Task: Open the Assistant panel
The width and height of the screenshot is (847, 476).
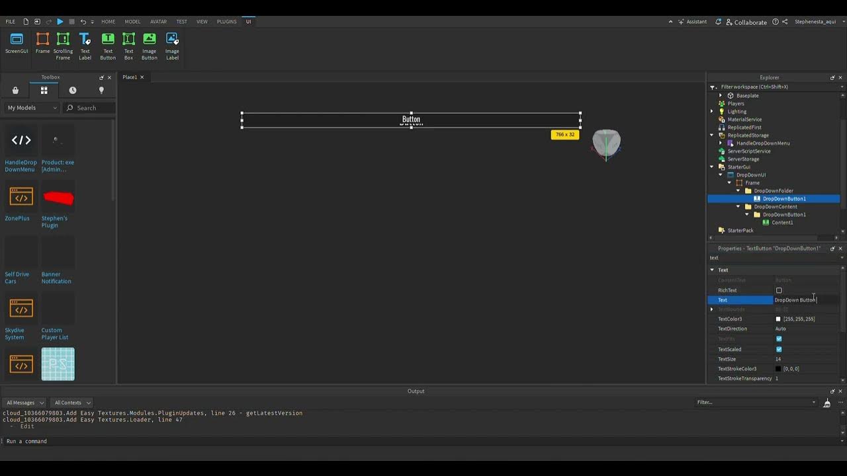Action: click(692, 22)
